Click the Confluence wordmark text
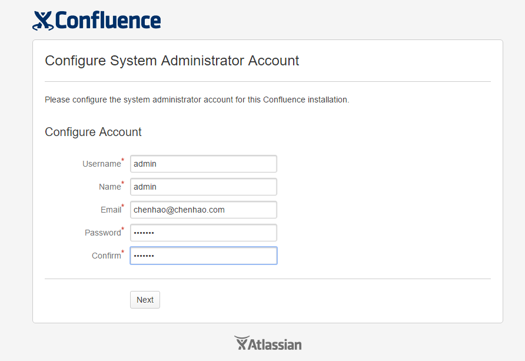Viewport: 525px width, 361px height. (108, 21)
